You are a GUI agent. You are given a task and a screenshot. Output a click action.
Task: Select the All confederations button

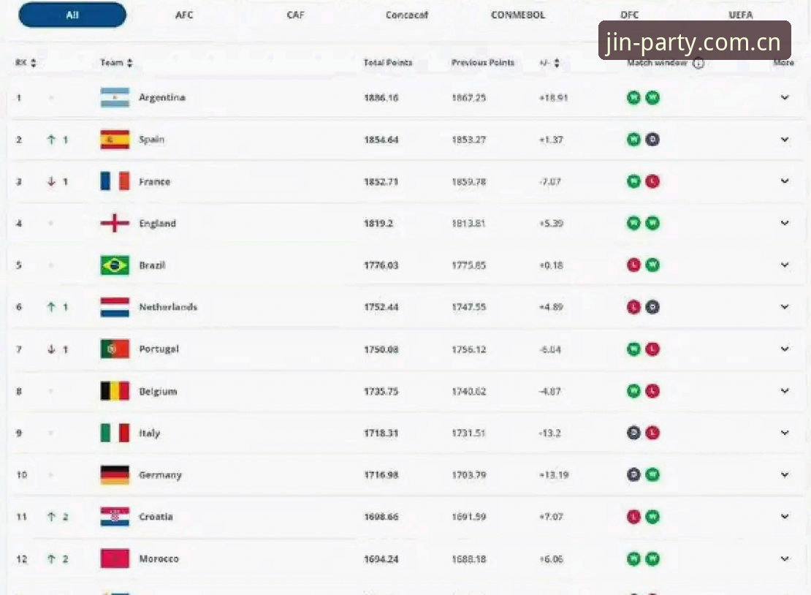(72, 15)
